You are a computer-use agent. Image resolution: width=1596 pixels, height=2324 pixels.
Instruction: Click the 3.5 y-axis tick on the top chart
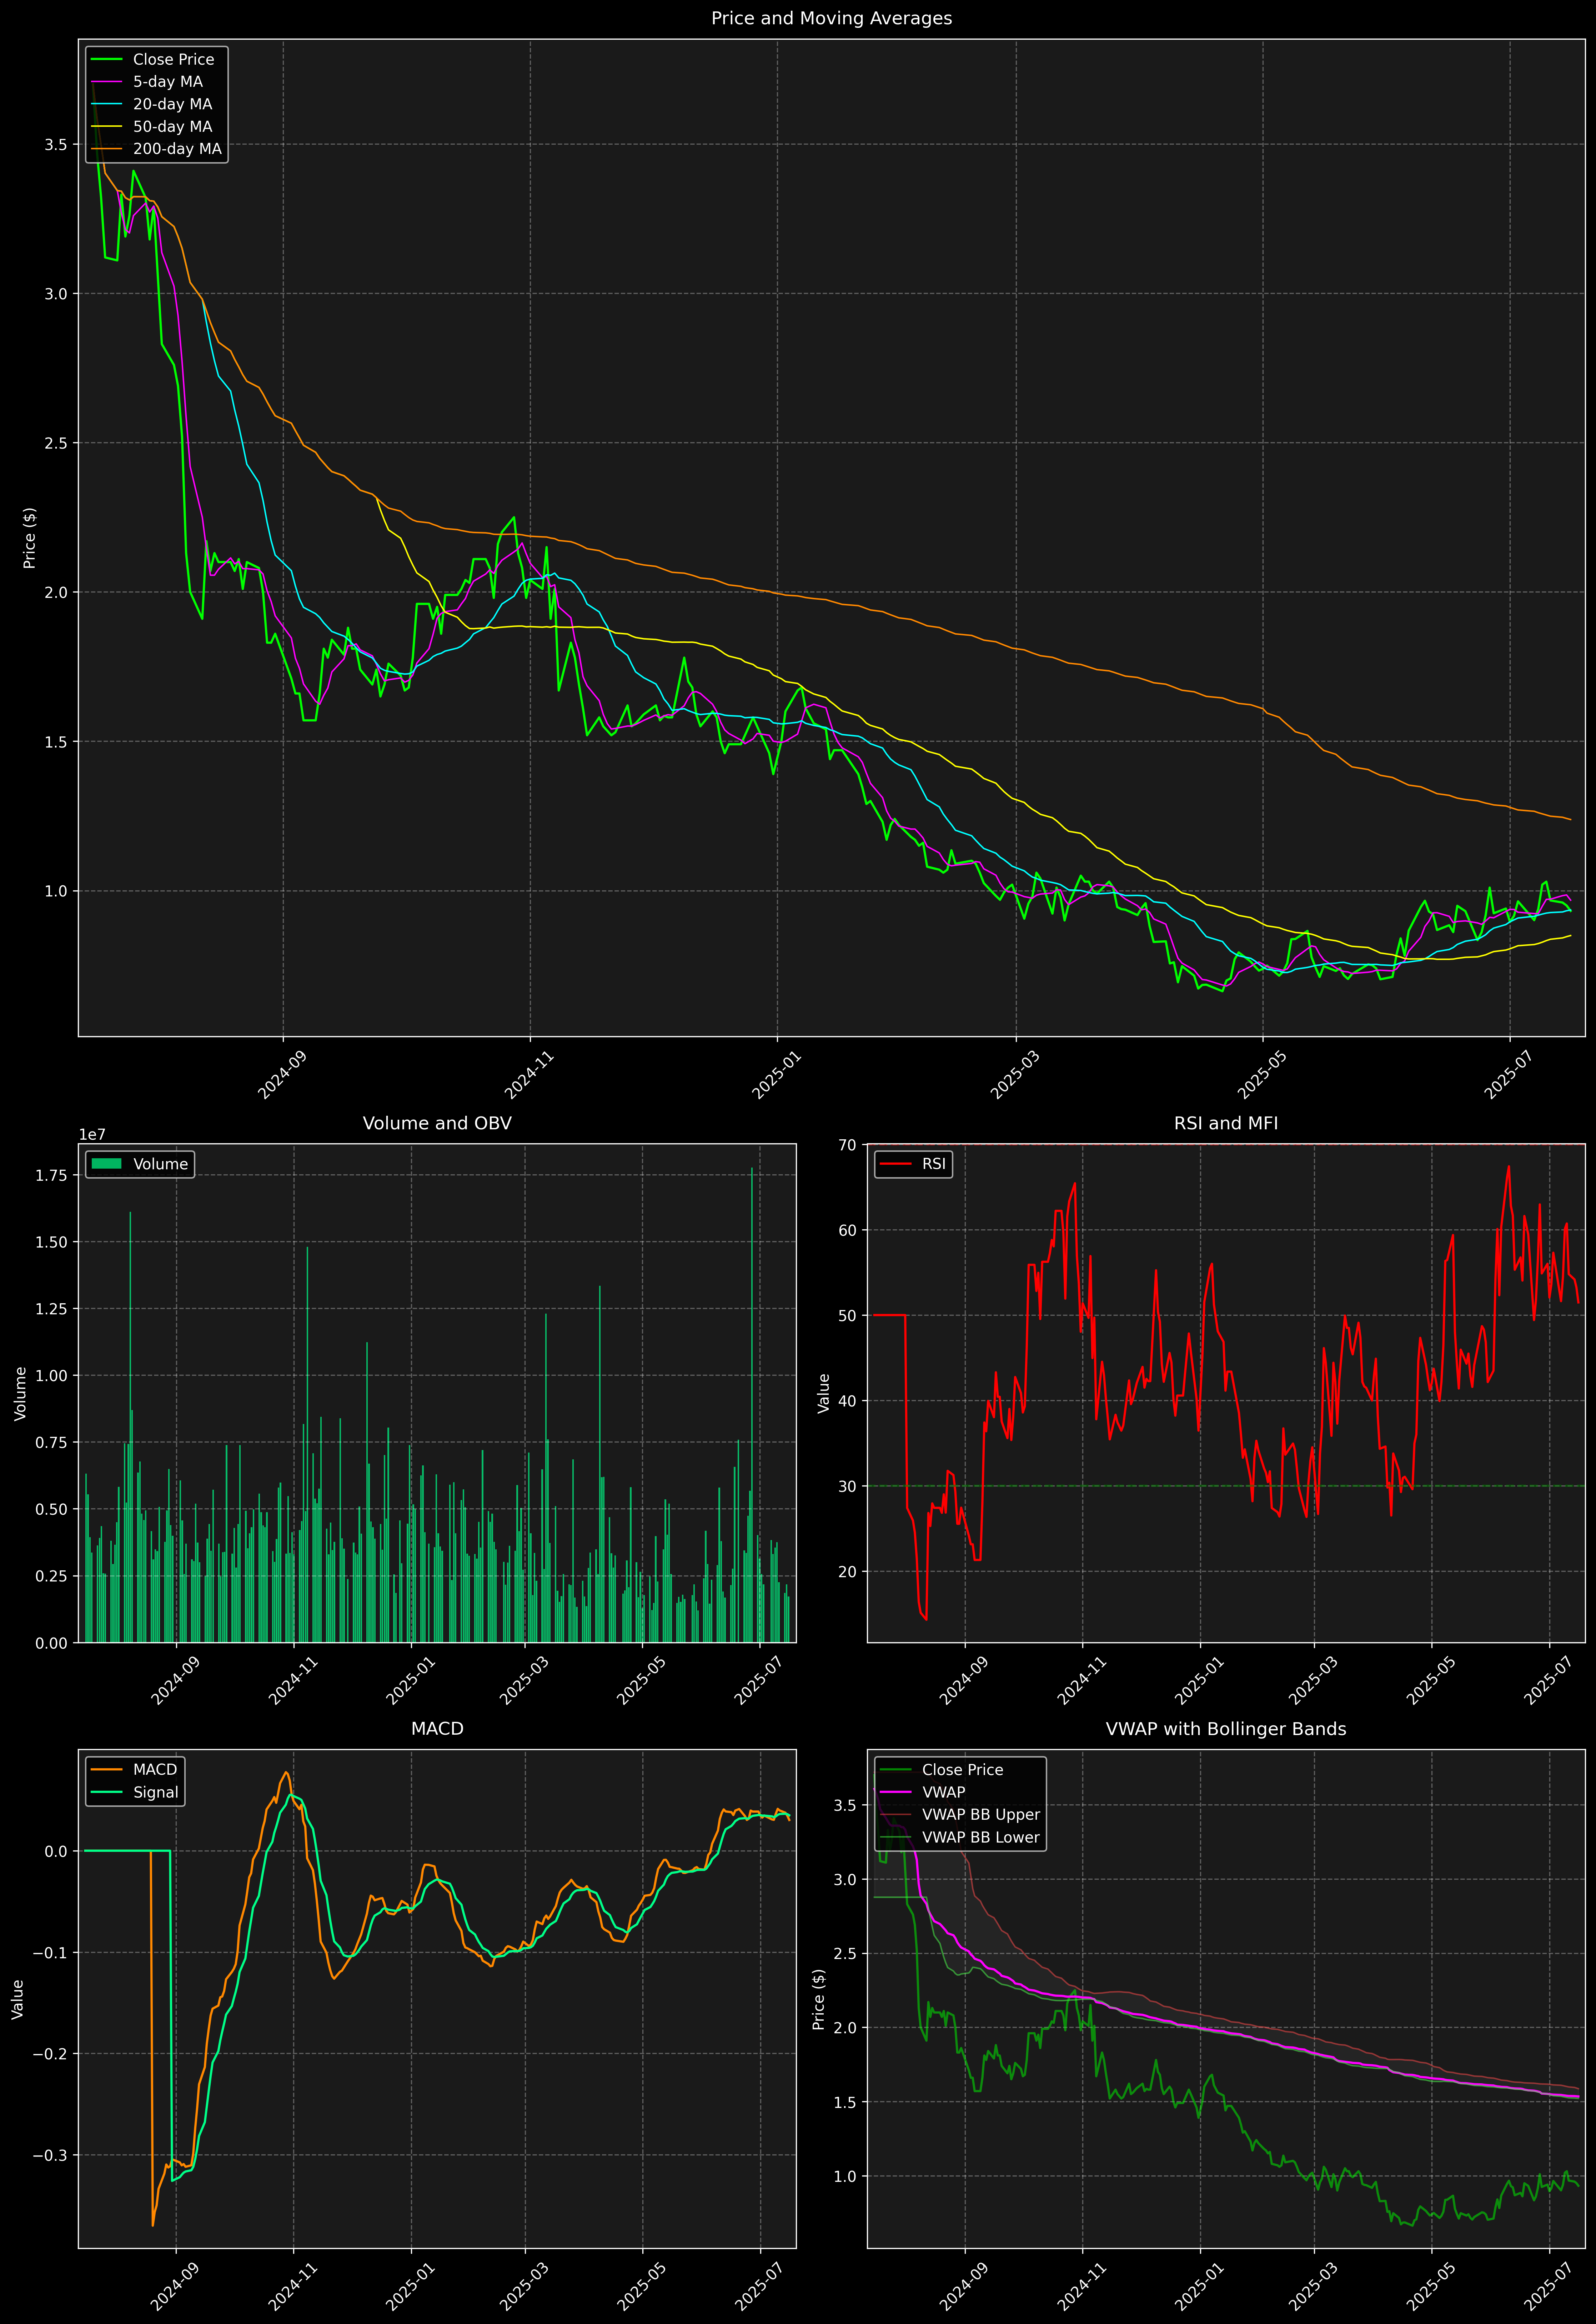(56, 144)
